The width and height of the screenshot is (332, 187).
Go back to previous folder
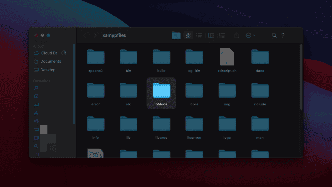(x=85, y=35)
